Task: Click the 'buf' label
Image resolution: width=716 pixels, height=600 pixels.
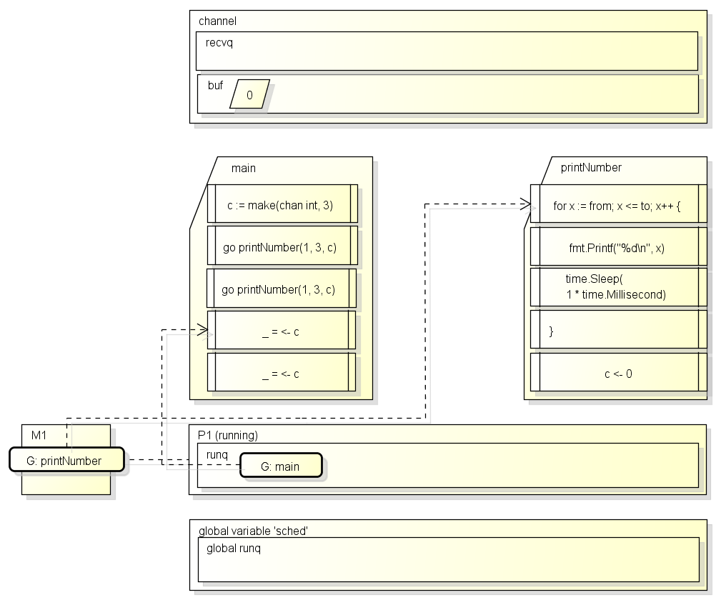Action: click(215, 86)
